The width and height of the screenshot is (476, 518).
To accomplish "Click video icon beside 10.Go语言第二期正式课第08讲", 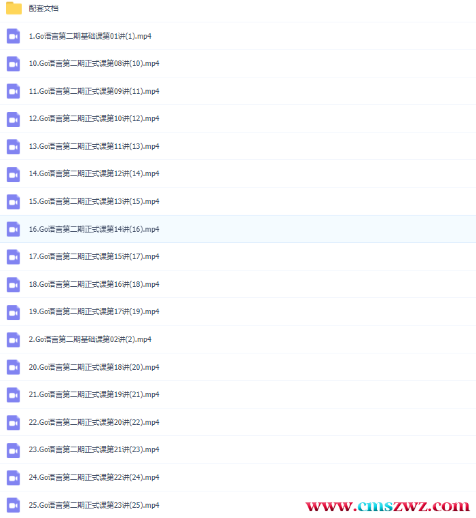I will click(x=14, y=64).
